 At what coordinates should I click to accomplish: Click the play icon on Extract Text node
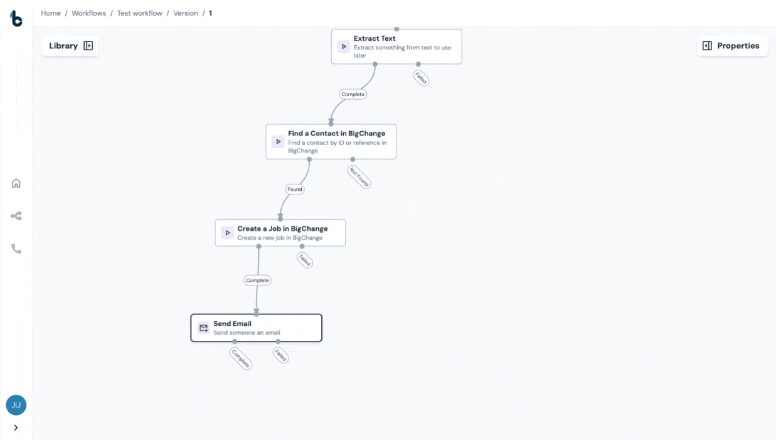click(x=344, y=46)
